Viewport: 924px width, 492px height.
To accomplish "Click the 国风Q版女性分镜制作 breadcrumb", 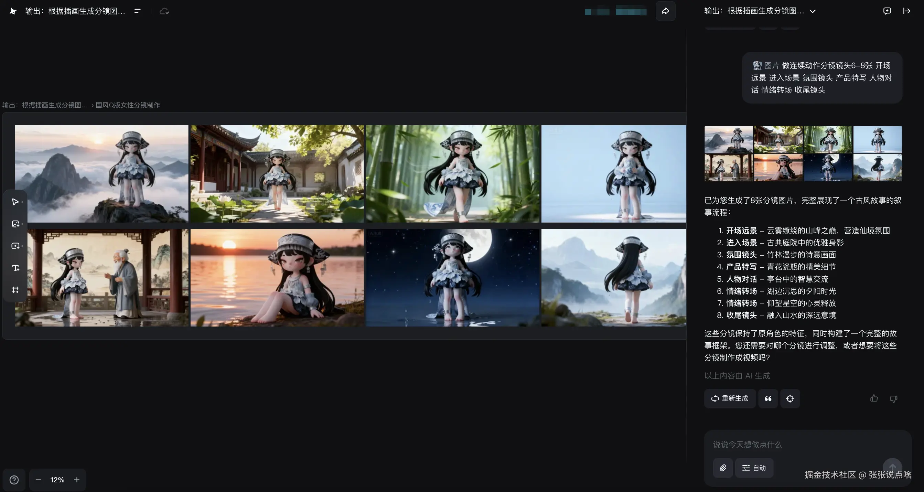I will coord(128,105).
